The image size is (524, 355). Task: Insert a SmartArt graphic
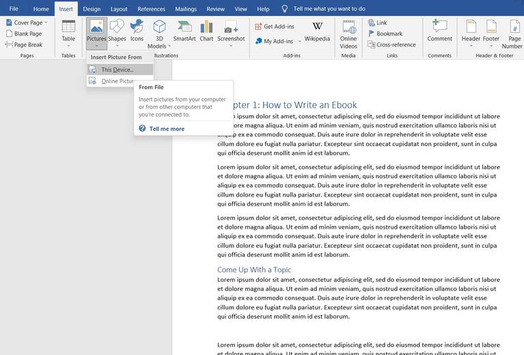[x=184, y=31]
